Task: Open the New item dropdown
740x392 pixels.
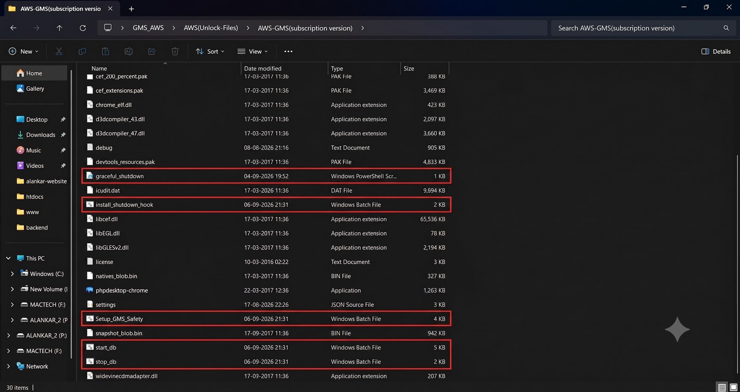Action: click(24, 51)
